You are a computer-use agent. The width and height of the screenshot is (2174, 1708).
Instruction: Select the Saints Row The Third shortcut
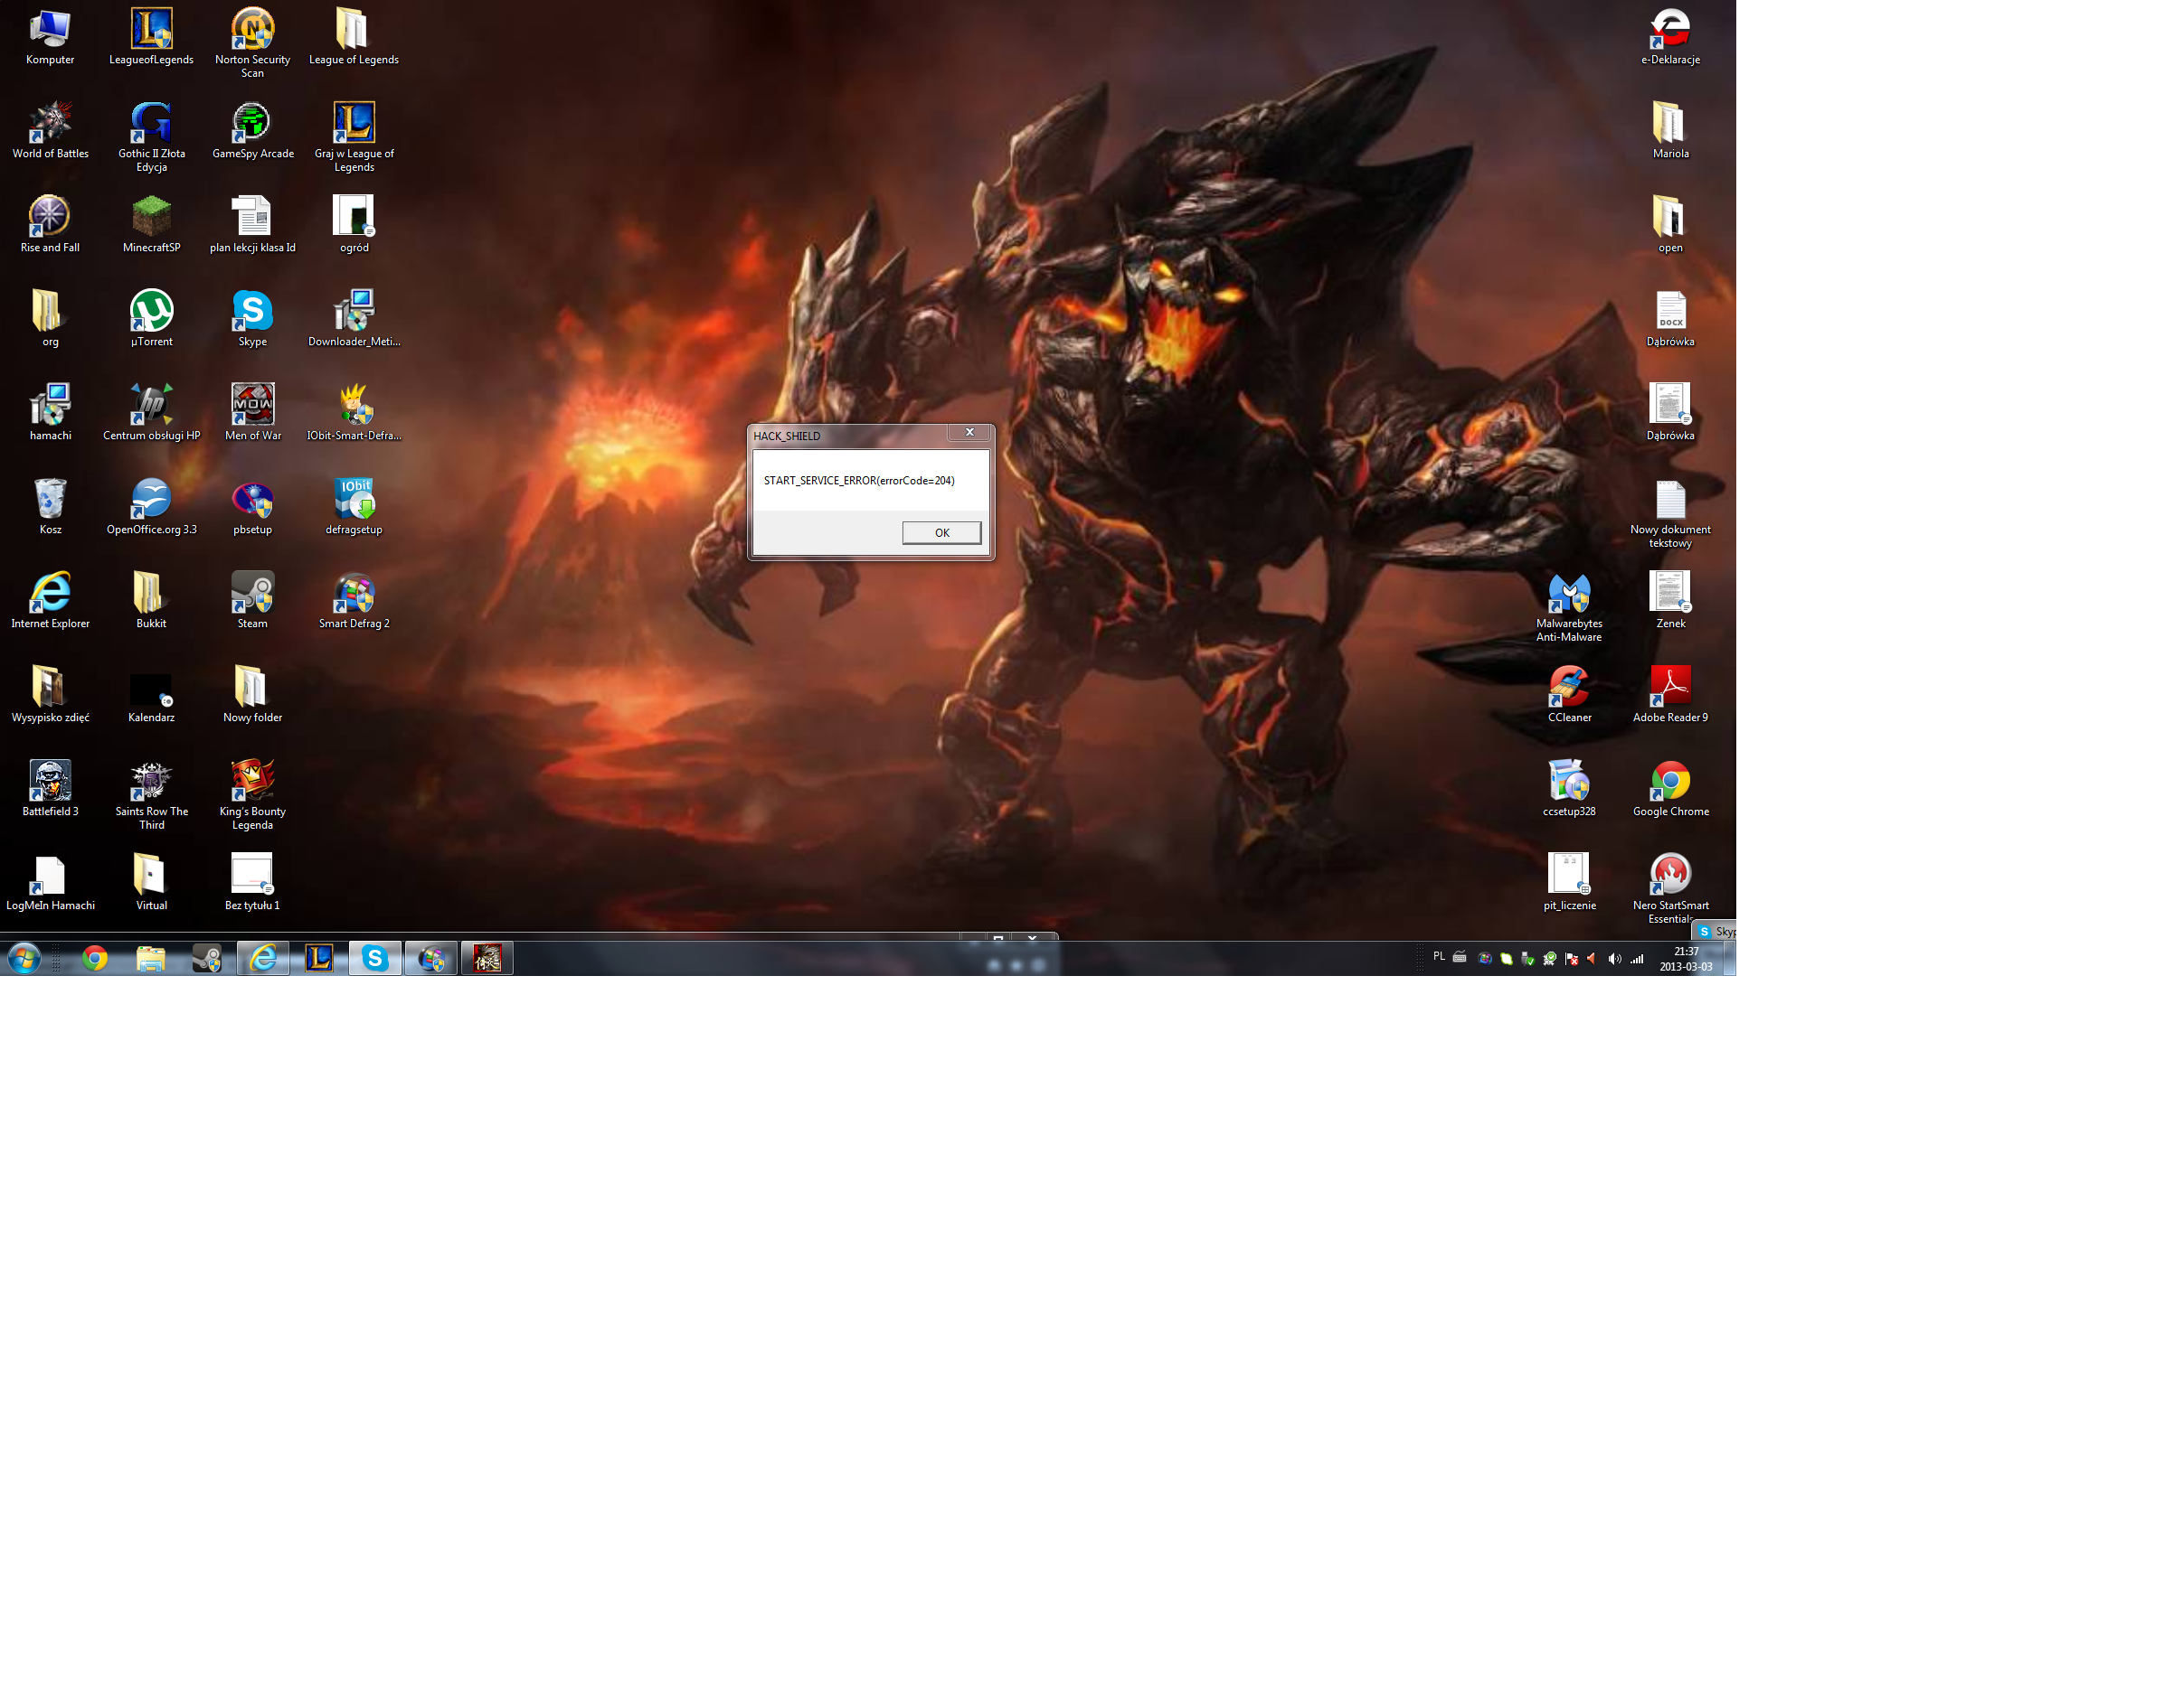tap(151, 795)
